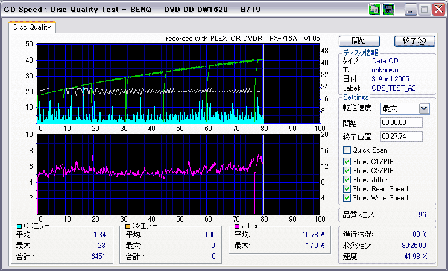This screenshot has height=271, width=448.
Task: Focus the 終了位置 end position field 80:27.74
Action: coord(402,136)
